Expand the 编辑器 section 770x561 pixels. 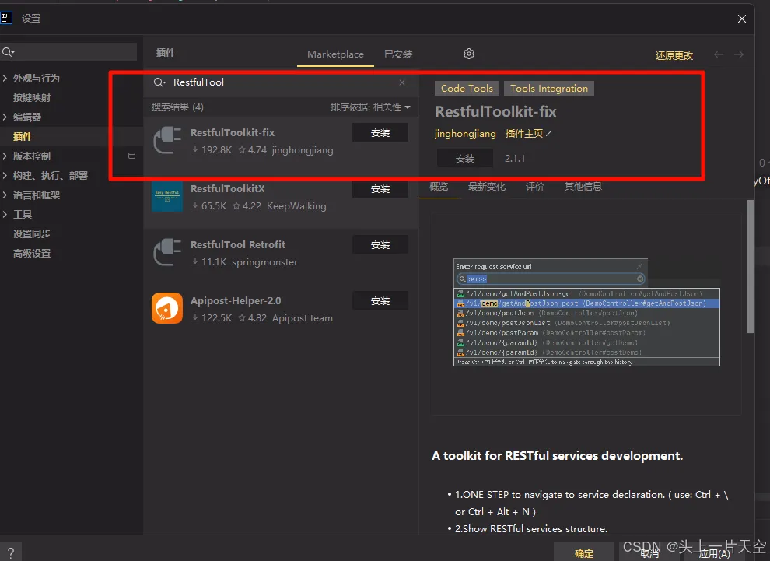coord(5,117)
